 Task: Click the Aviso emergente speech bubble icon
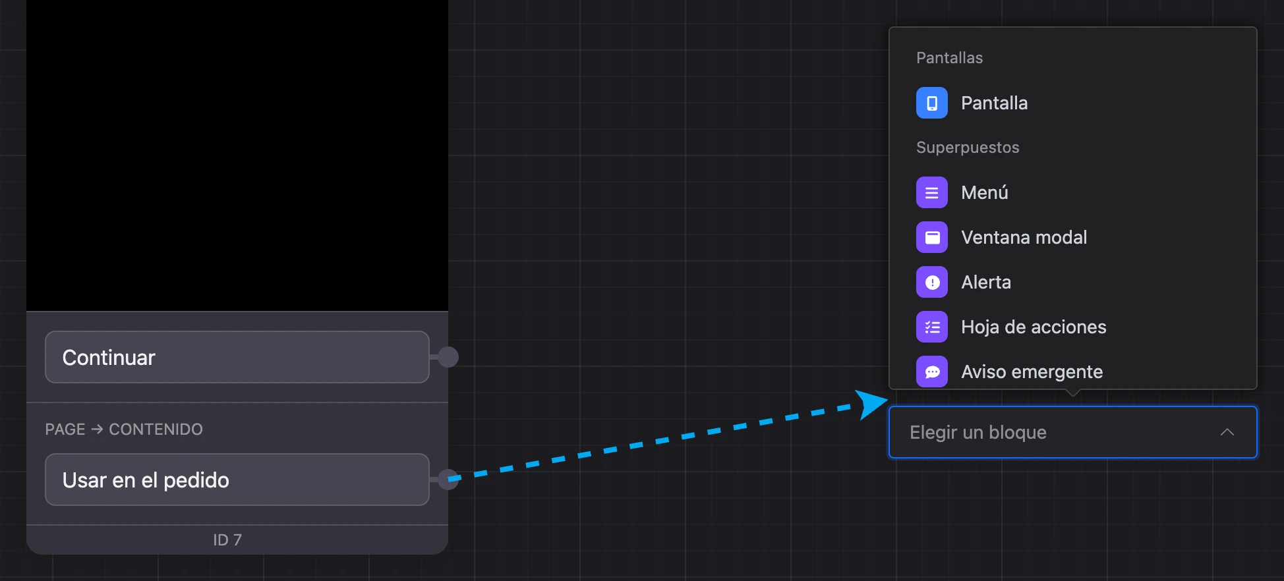[x=931, y=372]
